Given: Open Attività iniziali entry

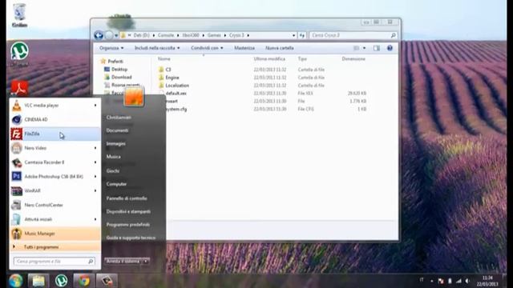Looking at the screenshot, I should 55,219.
